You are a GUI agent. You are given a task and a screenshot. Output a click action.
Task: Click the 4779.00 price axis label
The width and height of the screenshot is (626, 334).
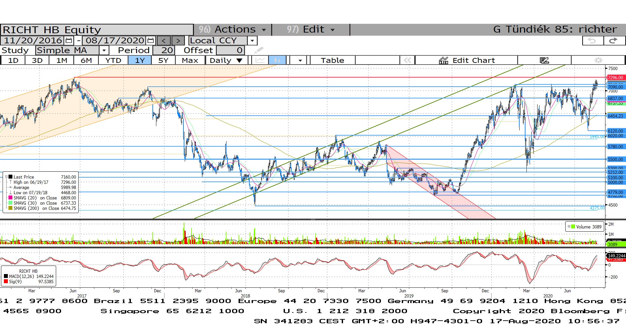[x=616, y=192]
